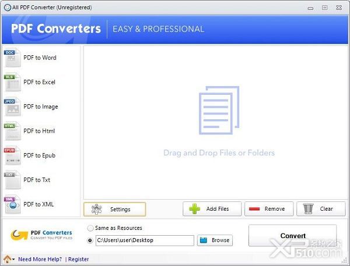Click the document stack drop-zone icon
The image size is (350, 266).
(219, 110)
